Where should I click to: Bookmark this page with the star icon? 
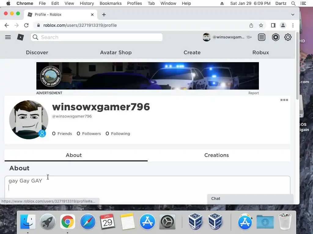[x=261, y=25]
